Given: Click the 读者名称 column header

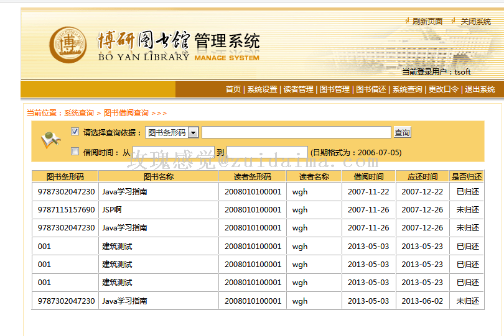Looking at the screenshot, I should 314,176.
